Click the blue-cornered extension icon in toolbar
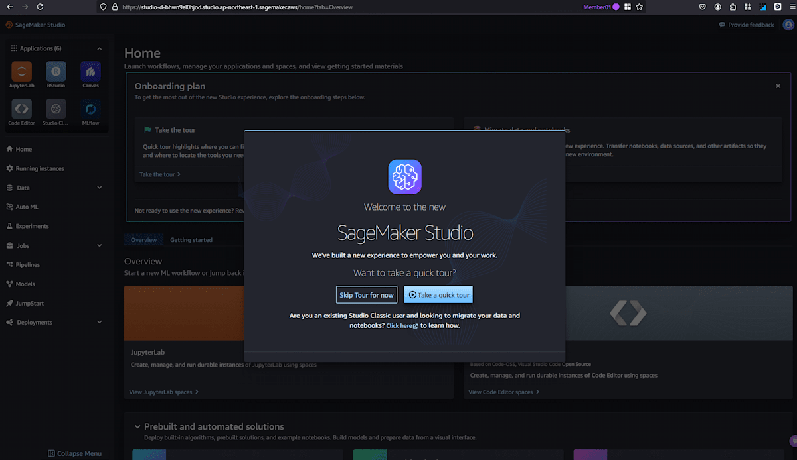The height and width of the screenshot is (460, 797). [762, 7]
